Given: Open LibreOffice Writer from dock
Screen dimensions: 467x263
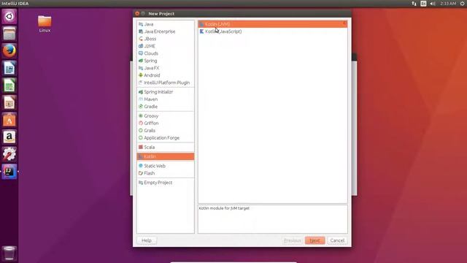Looking at the screenshot, I should click(x=9, y=68).
